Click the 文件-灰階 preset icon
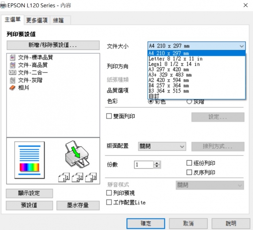This screenshot has width=253, height=230. (12, 80)
